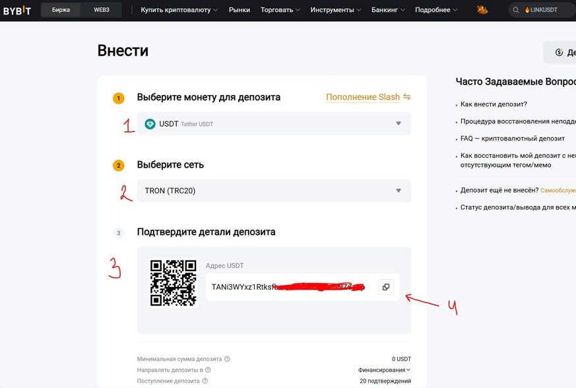Open FAQ — криптовалютный депозит link

[x=513, y=139]
